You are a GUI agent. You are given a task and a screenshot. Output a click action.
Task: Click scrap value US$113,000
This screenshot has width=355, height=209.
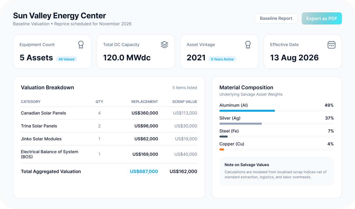point(185,113)
